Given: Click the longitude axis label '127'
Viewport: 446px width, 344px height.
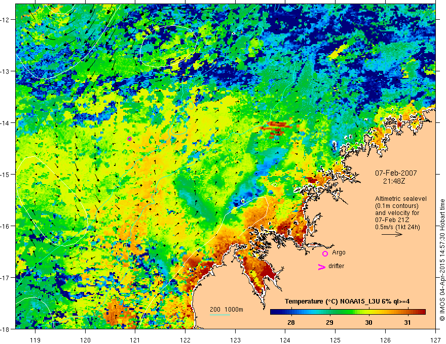Looking at the screenshot, I should point(435,340).
